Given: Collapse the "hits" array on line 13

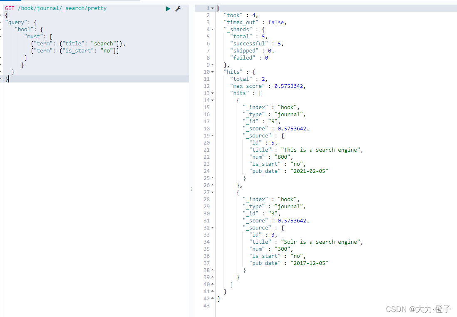Looking at the screenshot, I should pyautogui.click(x=212, y=93).
